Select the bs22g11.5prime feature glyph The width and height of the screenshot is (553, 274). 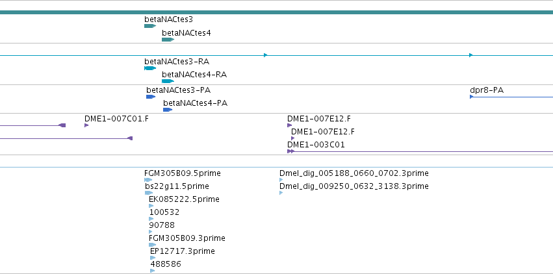[149, 193]
